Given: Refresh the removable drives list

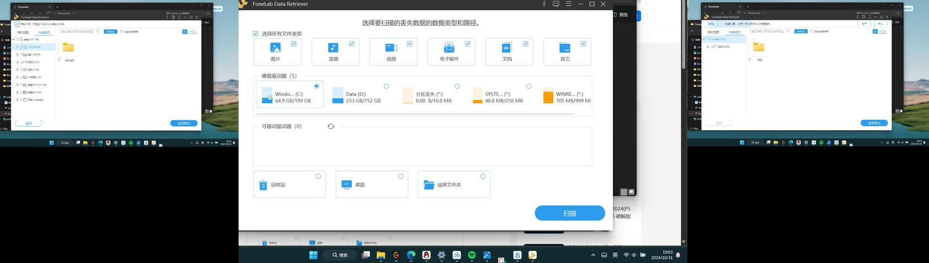Looking at the screenshot, I should (331, 126).
